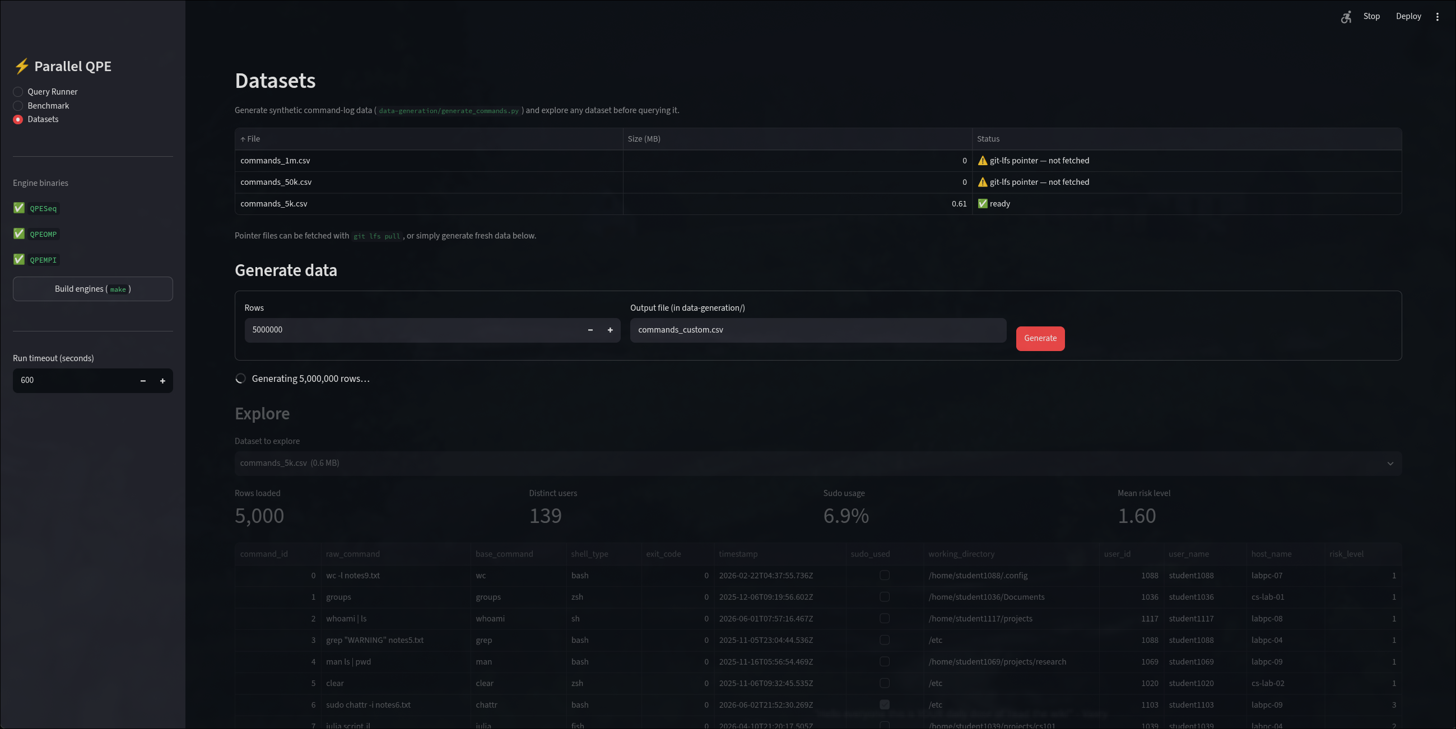Click the '/home/student1069/projects/research' cell

pos(1011,662)
